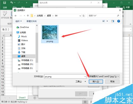The height and width of the screenshot is (104, 133).
Task: Go up one folder level
Action: (x=28, y=16)
